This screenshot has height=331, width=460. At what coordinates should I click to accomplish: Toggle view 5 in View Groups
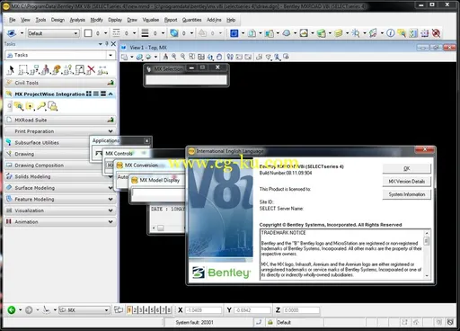click(152, 309)
